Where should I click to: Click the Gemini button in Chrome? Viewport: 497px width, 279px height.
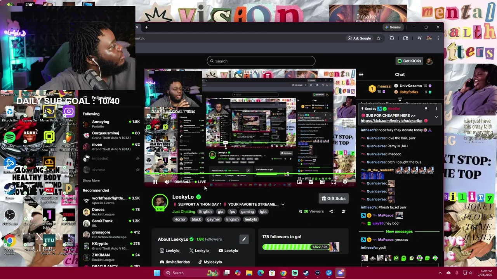393,27
